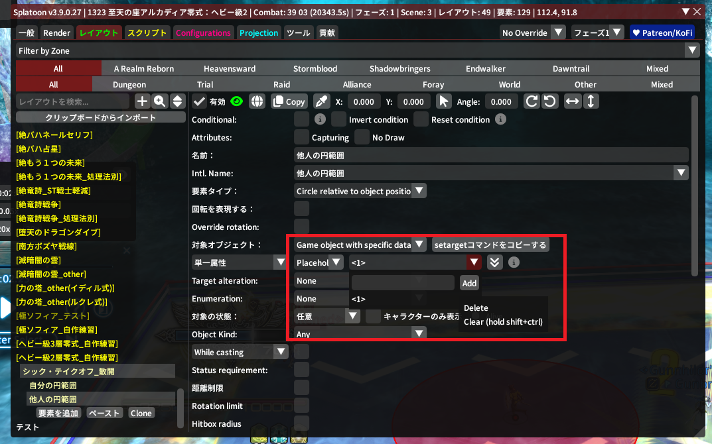Toggle the No Draw checkbox
The height and width of the screenshot is (444, 712).
tap(362, 138)
